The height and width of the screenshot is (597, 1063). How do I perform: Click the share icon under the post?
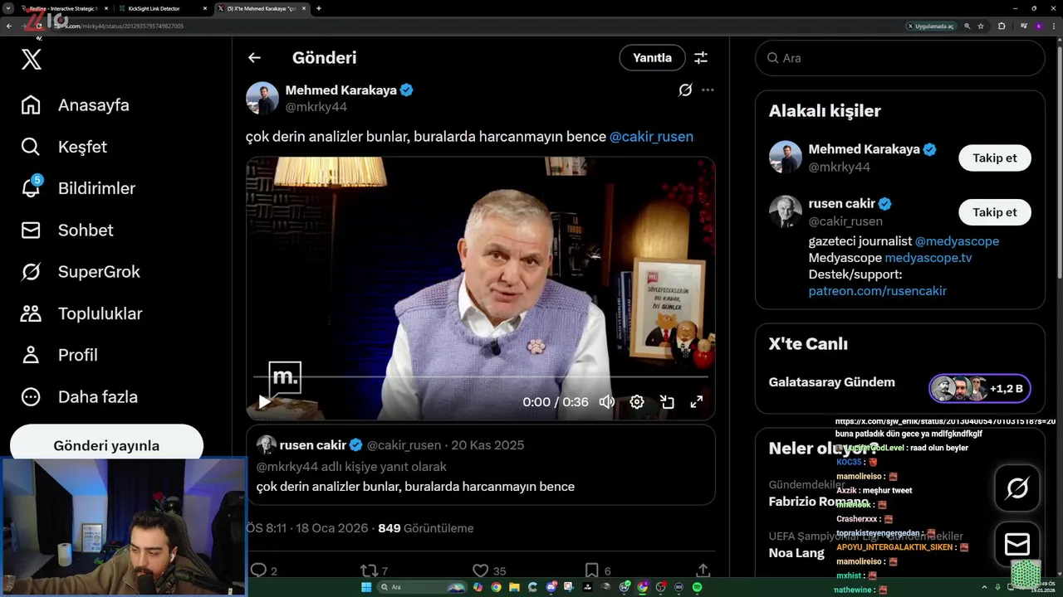coord(703,570)
